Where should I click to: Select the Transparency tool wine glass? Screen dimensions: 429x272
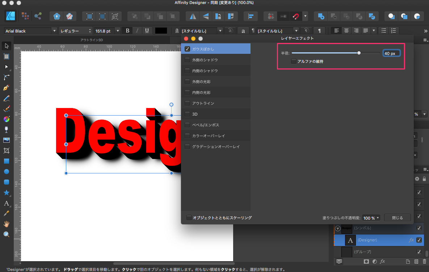(7, 130)
